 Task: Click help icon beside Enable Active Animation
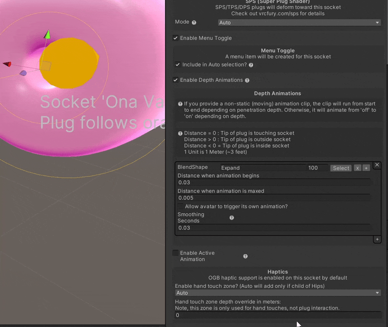click(245, 256)
